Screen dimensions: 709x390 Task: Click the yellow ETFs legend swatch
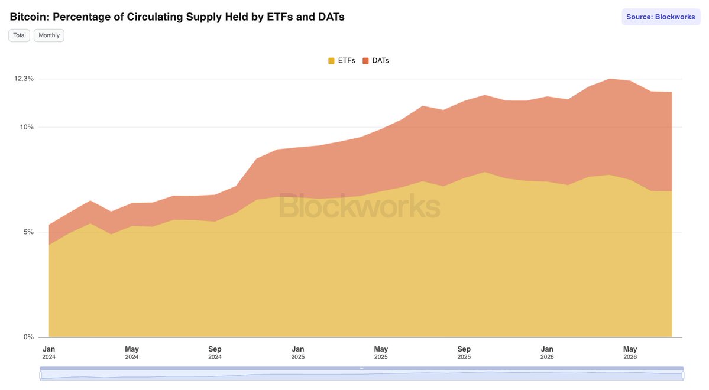(332, 61)
